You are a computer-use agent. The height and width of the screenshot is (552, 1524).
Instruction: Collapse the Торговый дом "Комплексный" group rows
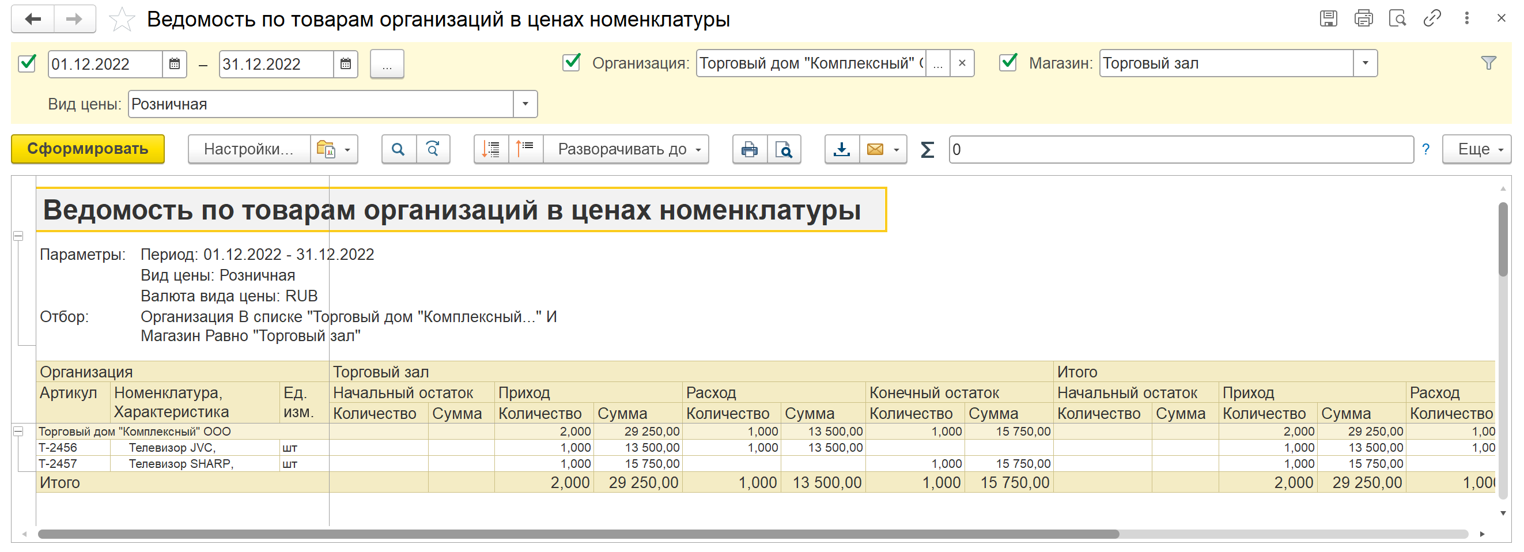pyautogui.click(x=18, y=432)
